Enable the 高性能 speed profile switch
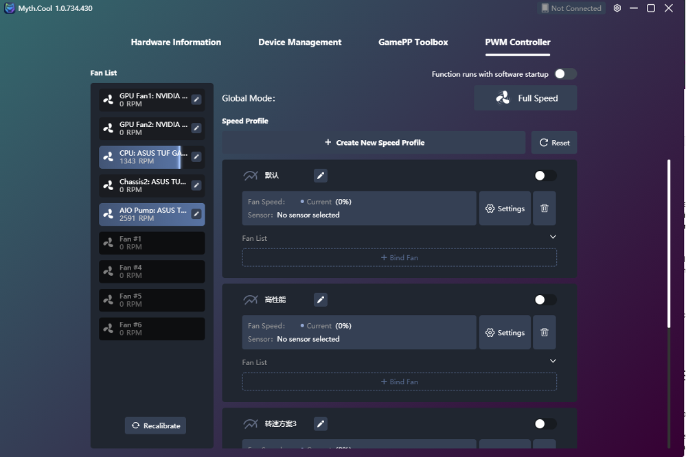Viewport: 686px width, 457px height. click(x=545, y=300)
